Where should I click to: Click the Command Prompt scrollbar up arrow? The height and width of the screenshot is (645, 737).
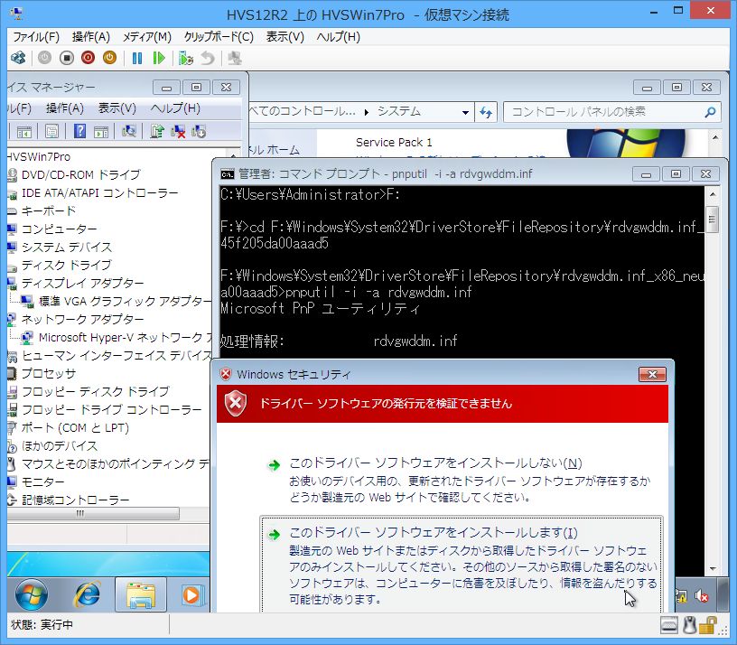tap(712, 194)
